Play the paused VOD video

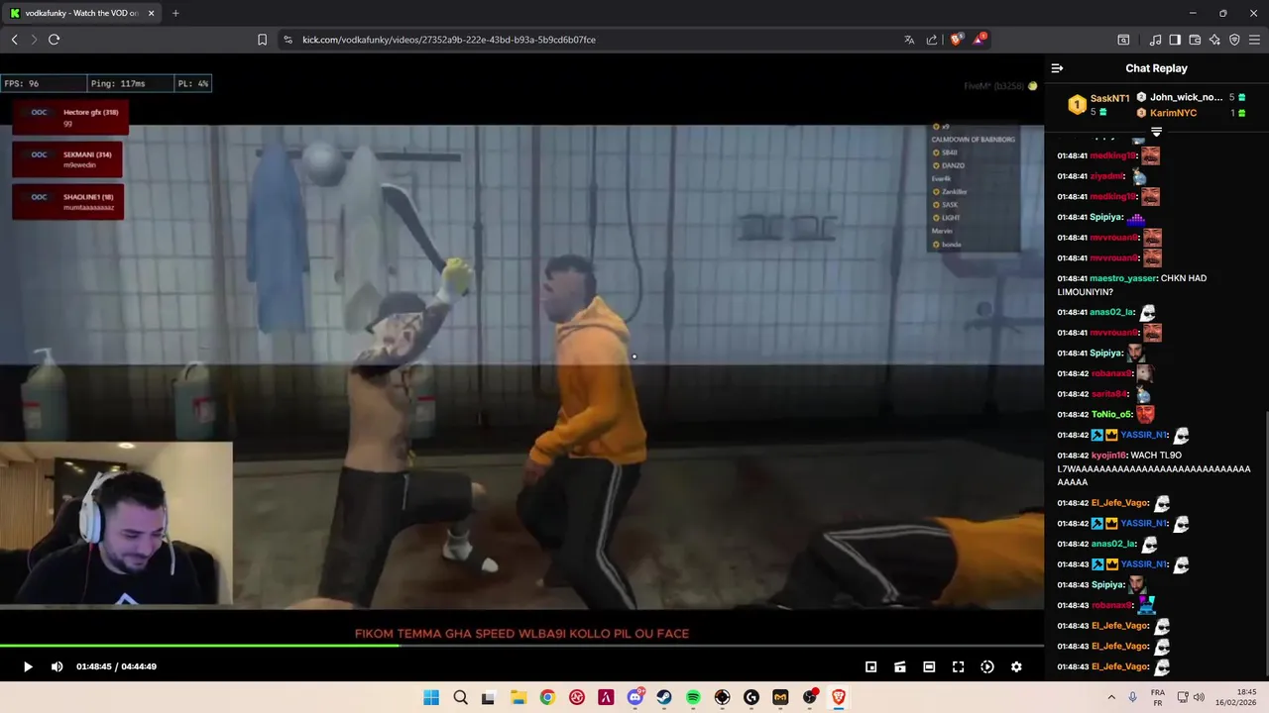28,666
